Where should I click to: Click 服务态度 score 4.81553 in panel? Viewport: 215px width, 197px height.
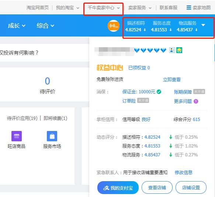tap(152, 146)
